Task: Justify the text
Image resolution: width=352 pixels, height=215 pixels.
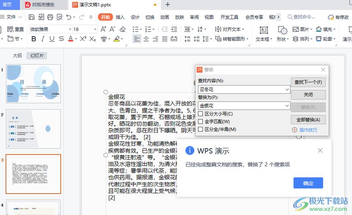Action: pyautogui.click(x=165, y=39)
